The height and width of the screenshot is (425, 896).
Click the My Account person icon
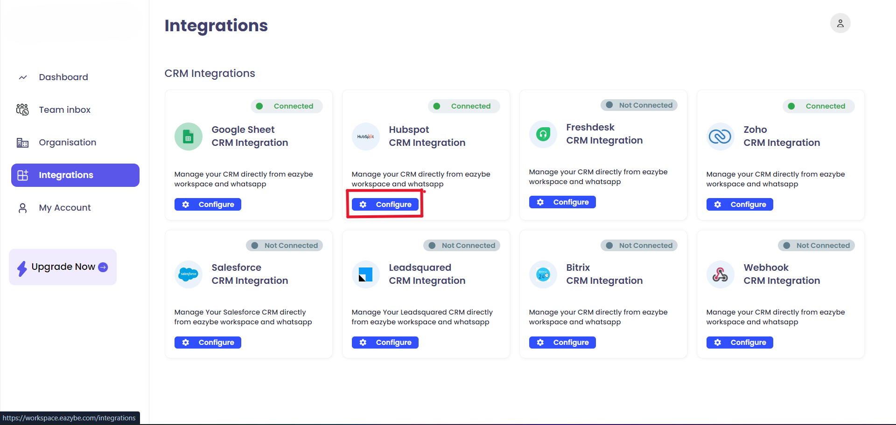22,208
